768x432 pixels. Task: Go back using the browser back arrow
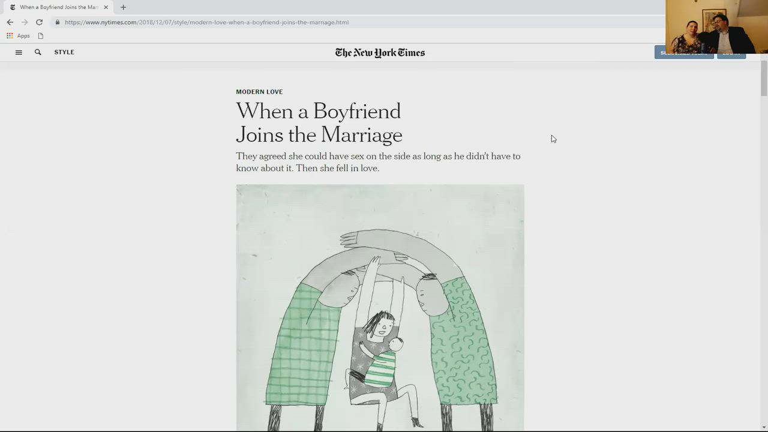pos(10,22)
